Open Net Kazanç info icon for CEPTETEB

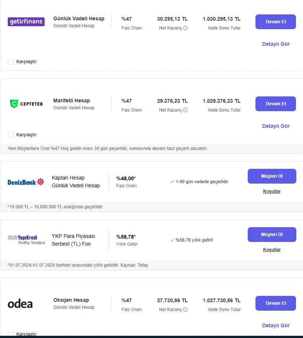coord(185,110)
